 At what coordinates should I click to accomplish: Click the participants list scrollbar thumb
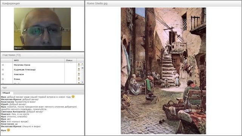(x=82, y=68)
